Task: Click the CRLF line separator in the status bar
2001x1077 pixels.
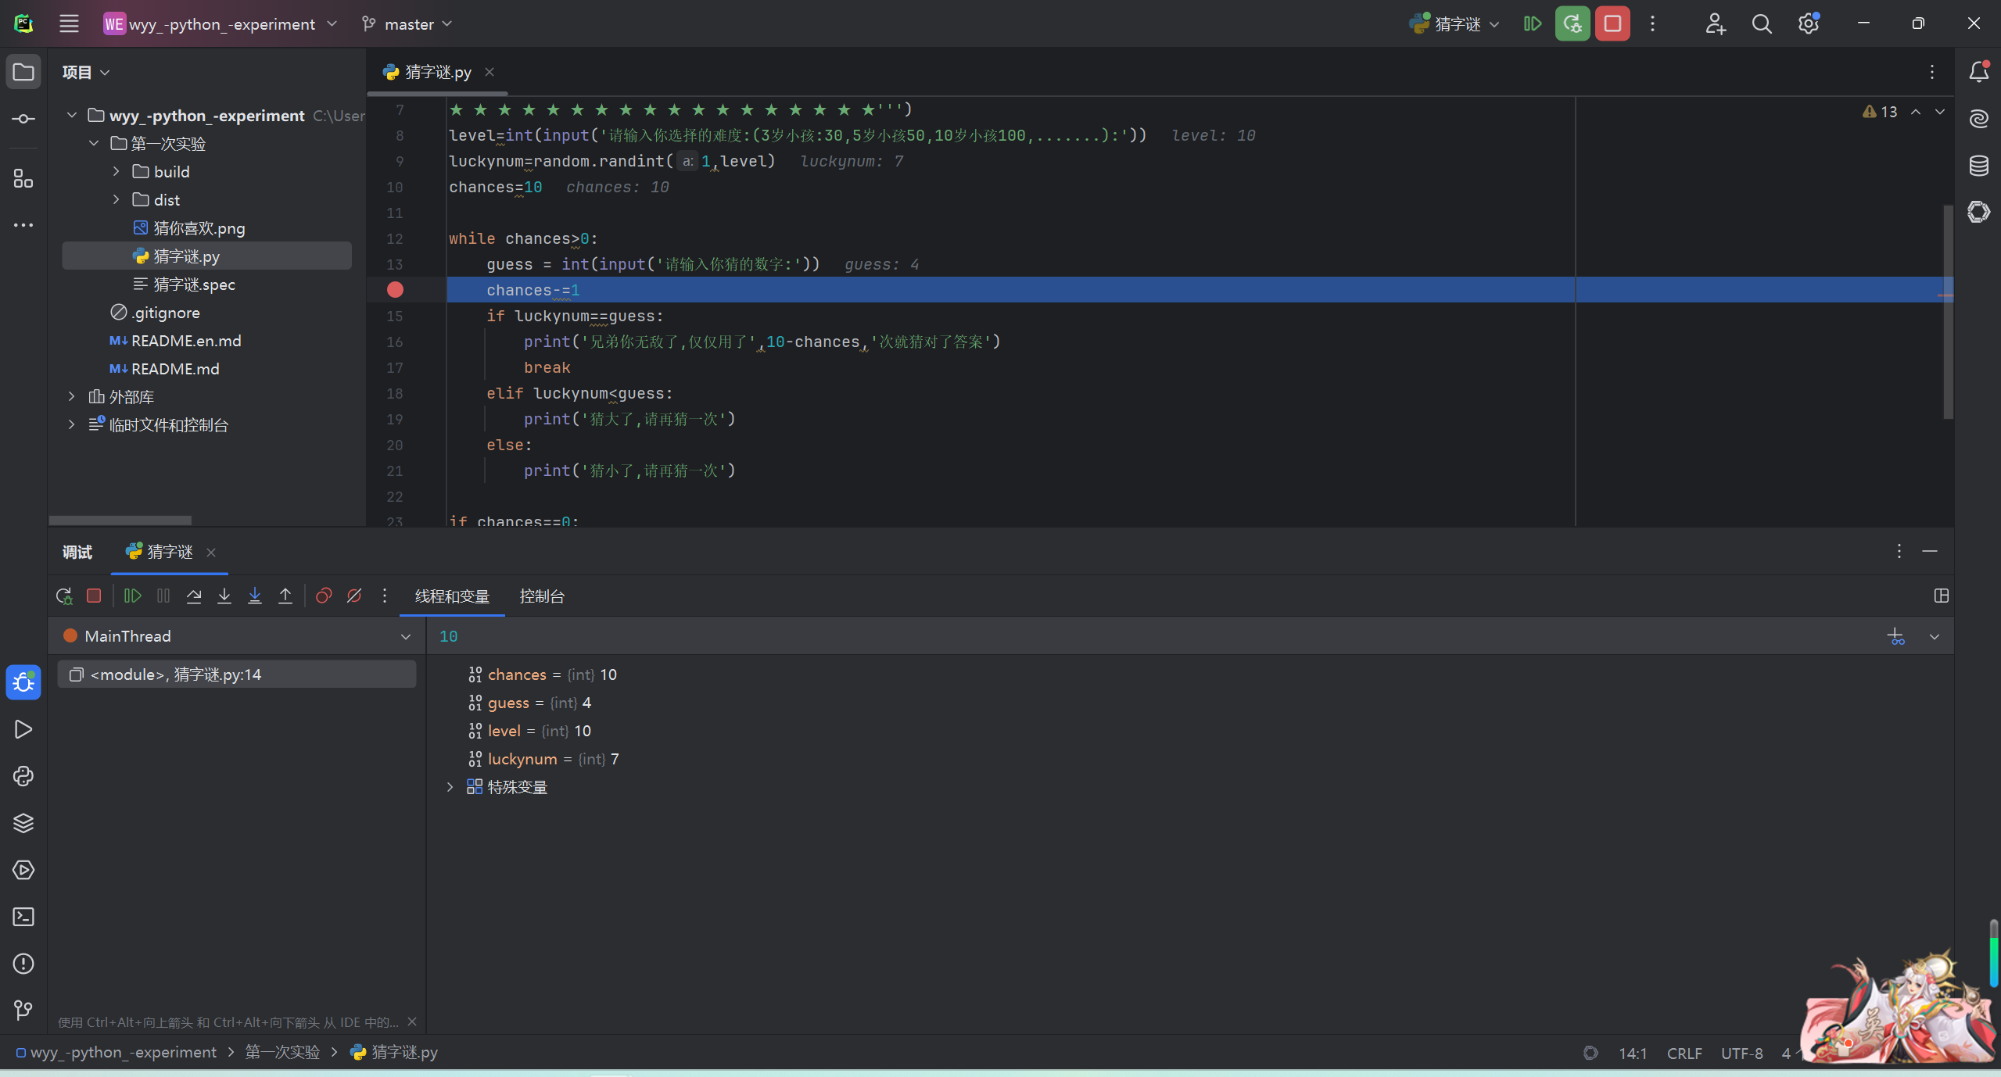Action: coord(1684,1053)
